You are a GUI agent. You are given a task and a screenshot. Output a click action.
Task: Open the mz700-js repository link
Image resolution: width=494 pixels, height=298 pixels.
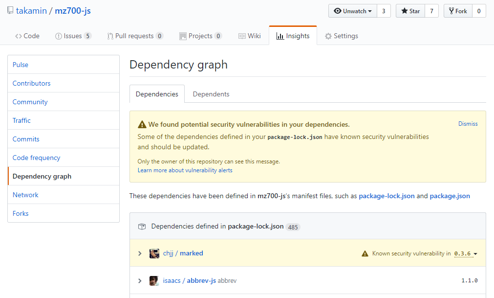(x=73, y=11)
